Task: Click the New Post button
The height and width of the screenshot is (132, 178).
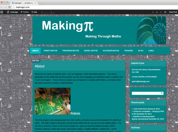Action: point(173,12)
